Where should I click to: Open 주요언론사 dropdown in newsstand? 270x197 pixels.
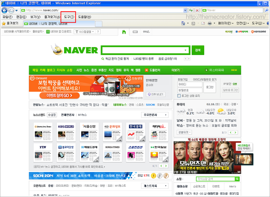pos(155,115)
